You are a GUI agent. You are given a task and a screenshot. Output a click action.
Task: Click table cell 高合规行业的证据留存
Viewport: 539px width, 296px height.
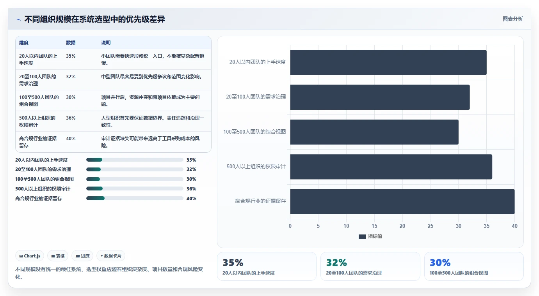coord(39,142)
